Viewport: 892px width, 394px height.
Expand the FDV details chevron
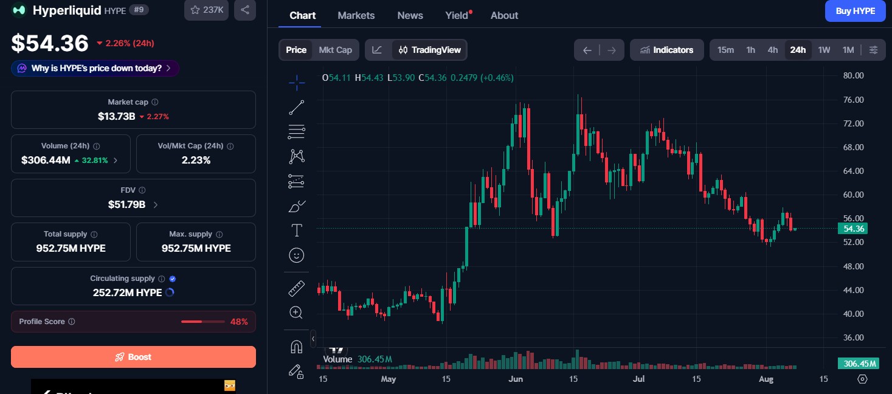tap(156, 205)
